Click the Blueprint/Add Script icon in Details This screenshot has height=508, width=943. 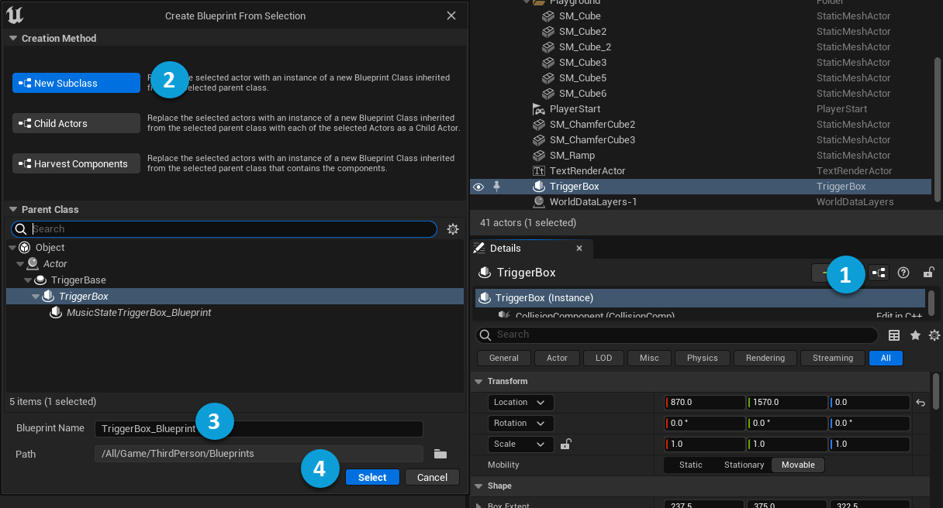point(879,273)
